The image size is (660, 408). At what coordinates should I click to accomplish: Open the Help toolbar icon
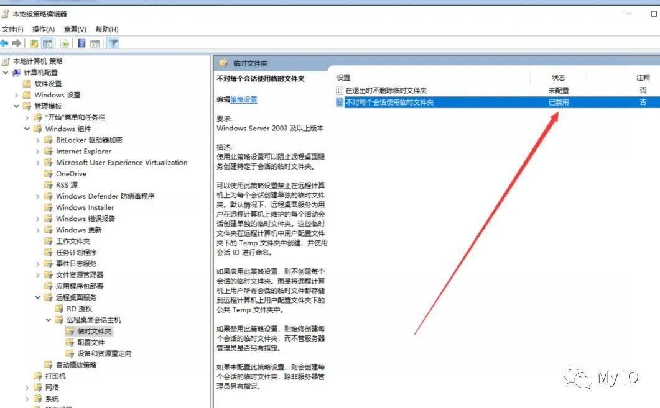click(x=81, y=43)
